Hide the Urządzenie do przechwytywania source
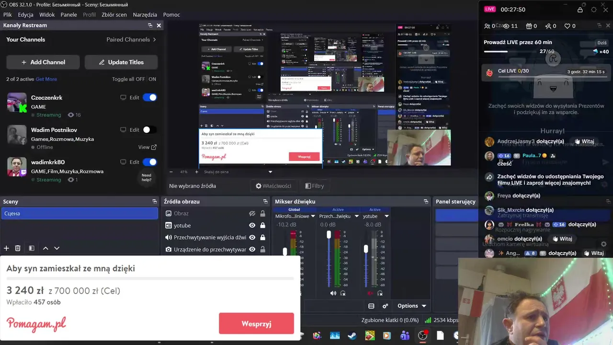Image resolution: width=613 pixels, height=345 pixels. click(x=252, y=249)
